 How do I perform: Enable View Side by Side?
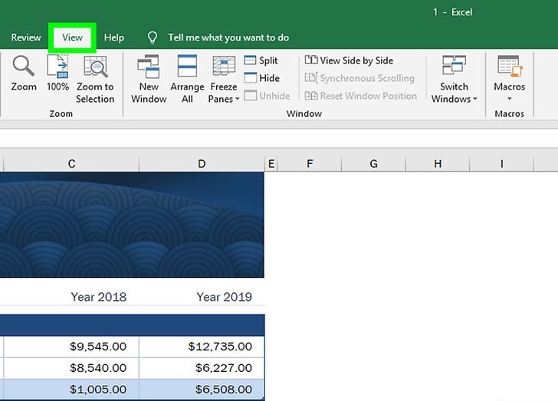point(350,60)
